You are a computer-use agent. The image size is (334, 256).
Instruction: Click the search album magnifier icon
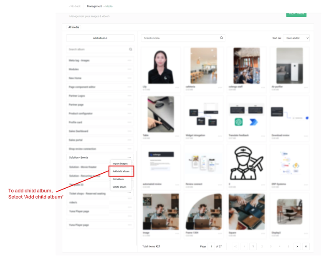point(130,49)
